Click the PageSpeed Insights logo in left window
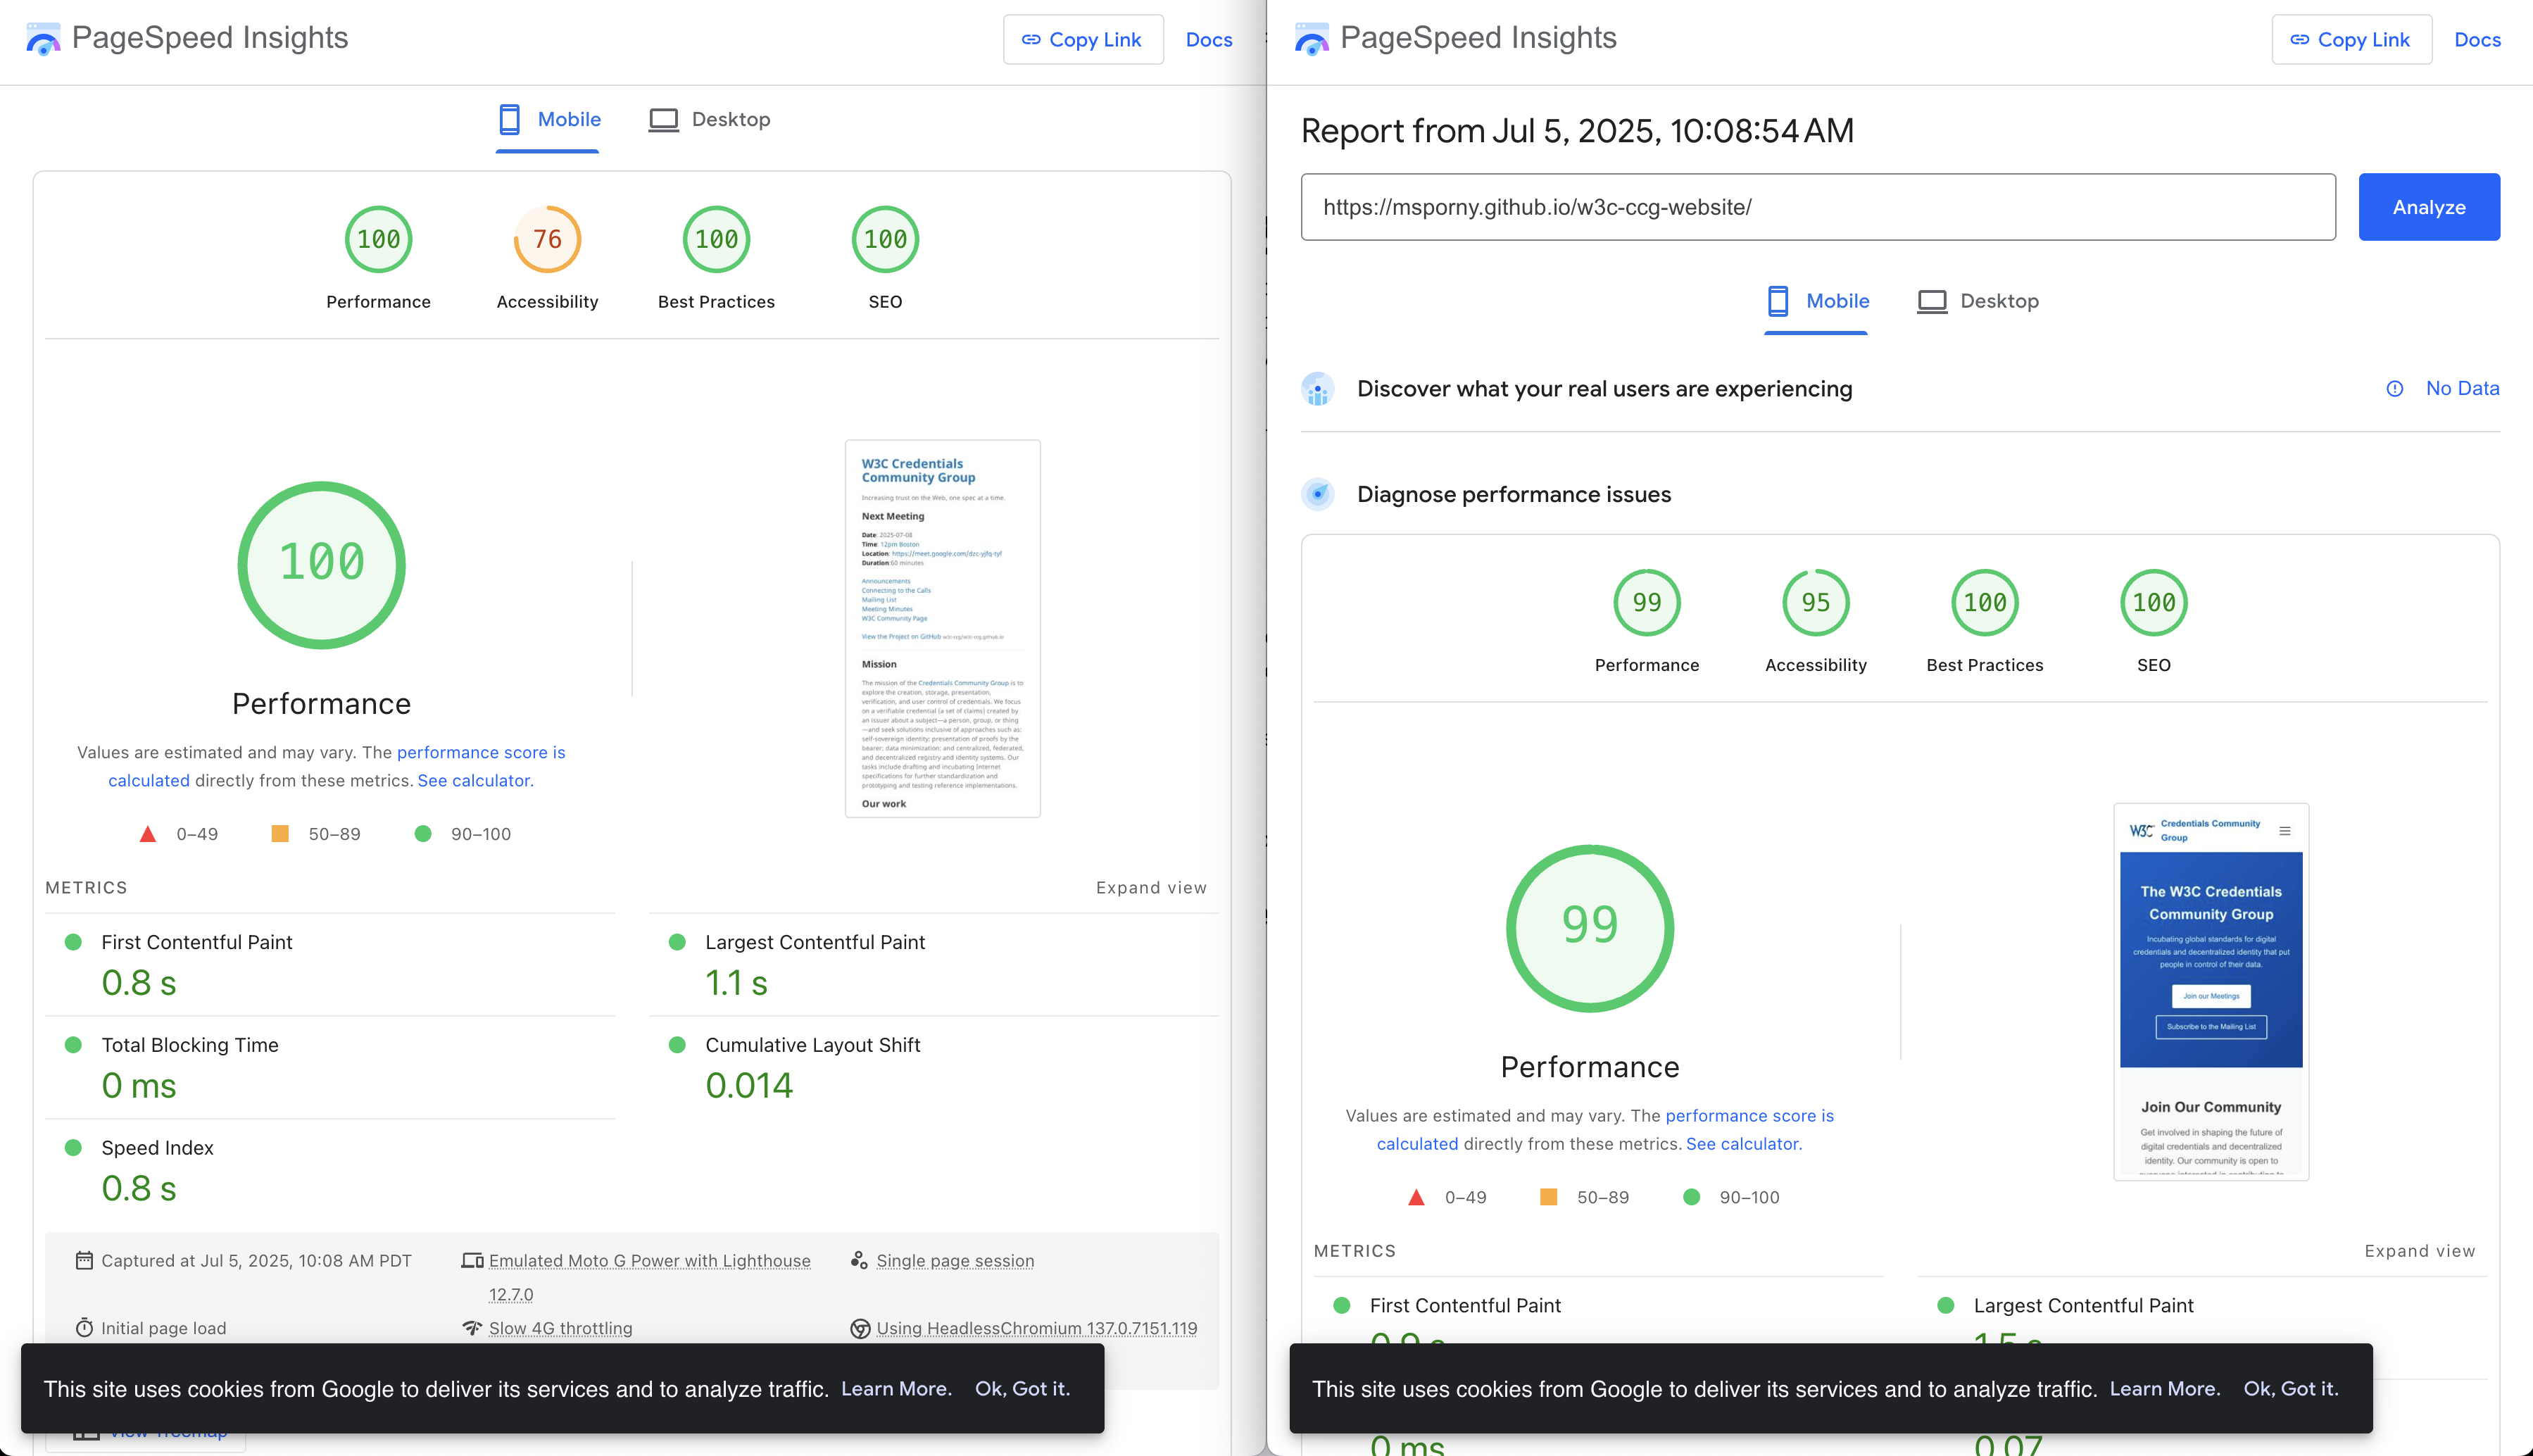Viewport: 2533px width, 1456px height. tap(42, 39)
